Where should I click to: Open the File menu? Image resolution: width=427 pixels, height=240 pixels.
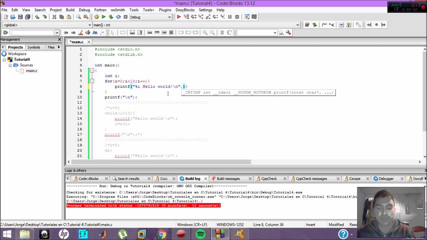pos(4,10)
